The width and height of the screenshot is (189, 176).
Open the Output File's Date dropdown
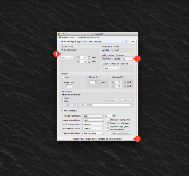(93, 133)
